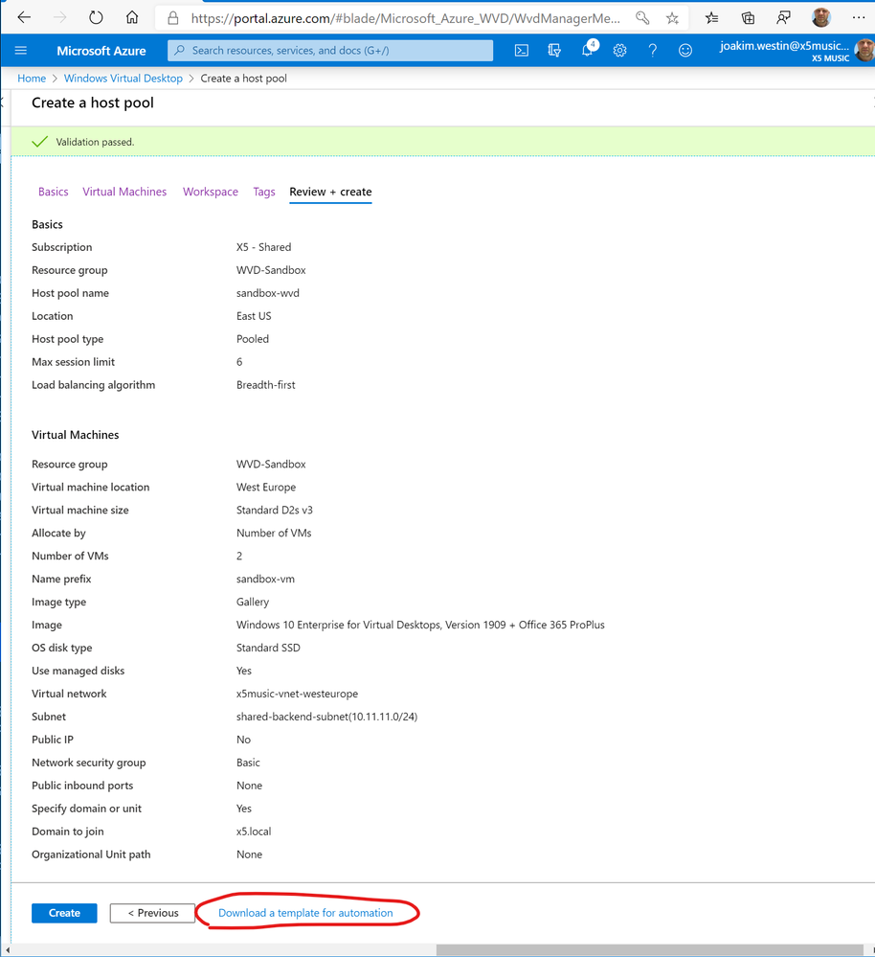
Task: Switch to the Virtual Machines tab
Action: point(124,192)
